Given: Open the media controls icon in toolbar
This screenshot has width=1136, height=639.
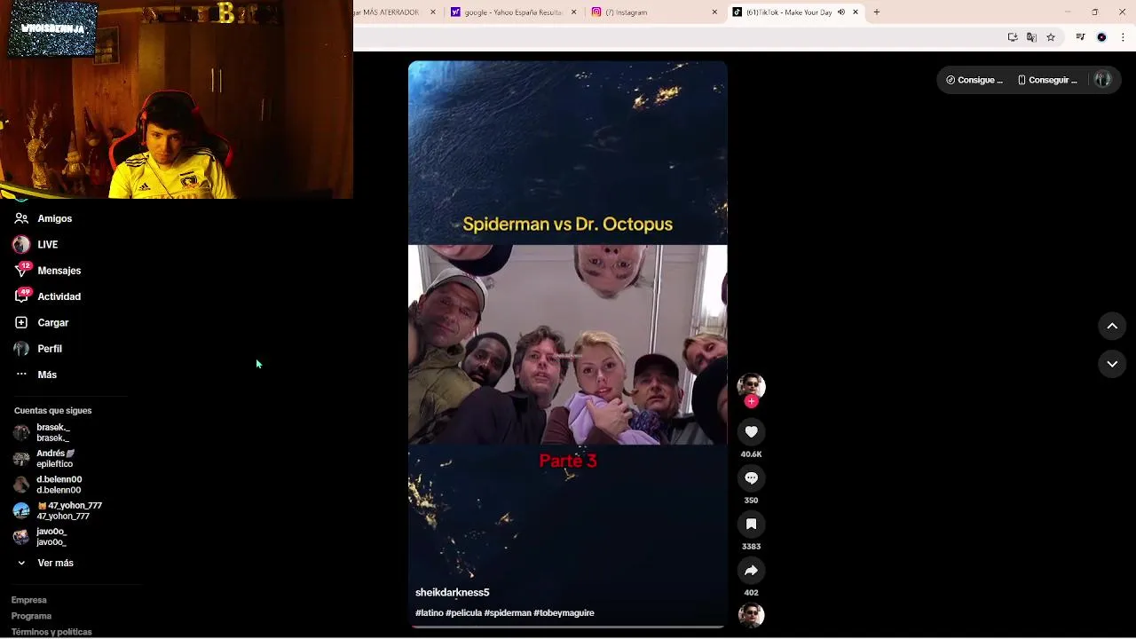Looking at the screenshot, I should point(1080,37).
